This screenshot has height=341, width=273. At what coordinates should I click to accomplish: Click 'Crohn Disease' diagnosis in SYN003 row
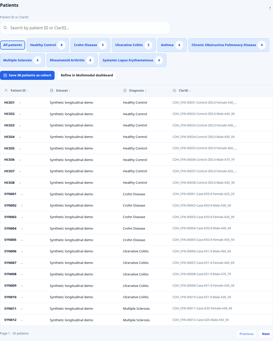coord(134,217)
